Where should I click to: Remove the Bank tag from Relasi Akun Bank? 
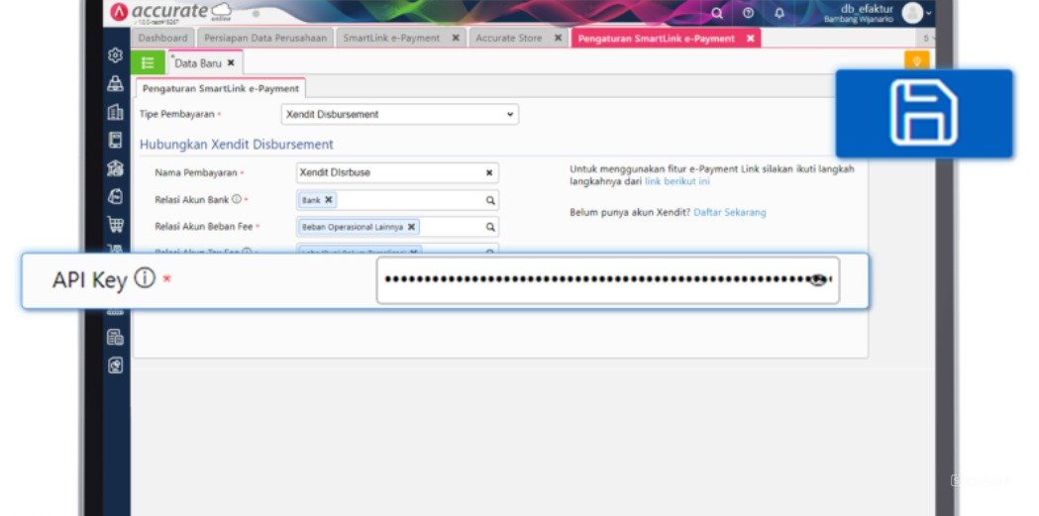coord(328,200)
